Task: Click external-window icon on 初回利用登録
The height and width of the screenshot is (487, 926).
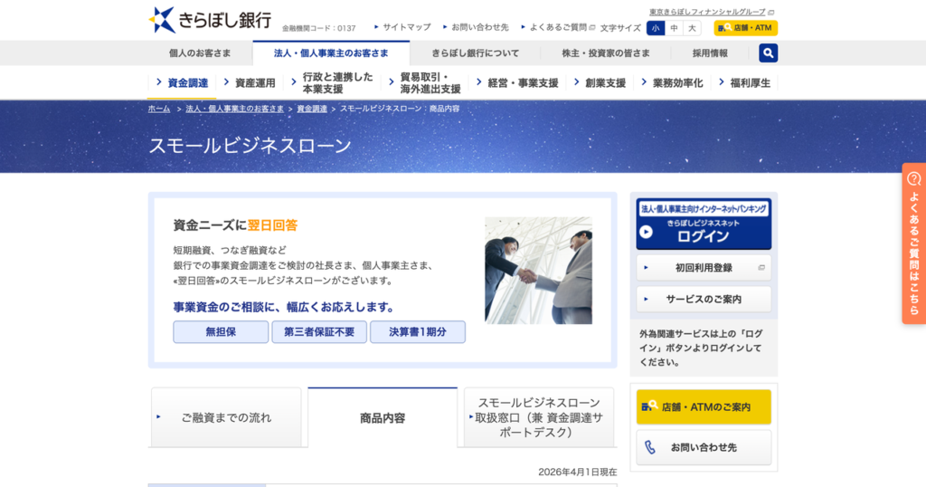Action: [x=761, y=268]
